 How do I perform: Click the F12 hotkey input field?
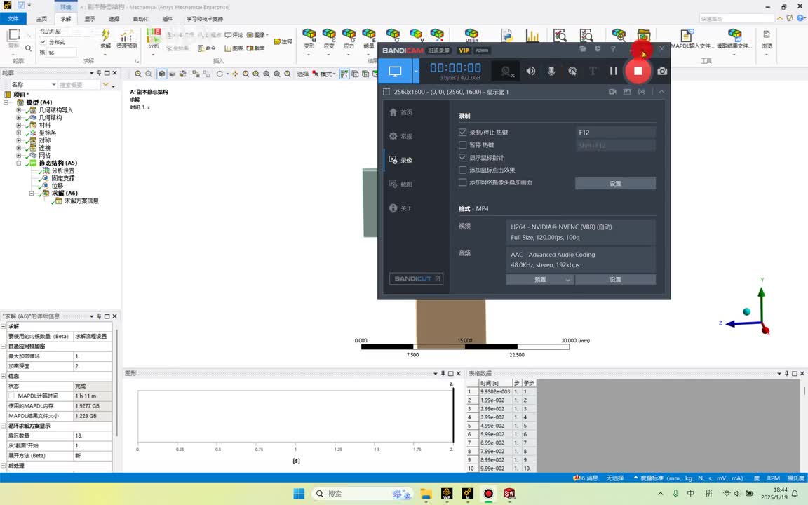[615, 133]
